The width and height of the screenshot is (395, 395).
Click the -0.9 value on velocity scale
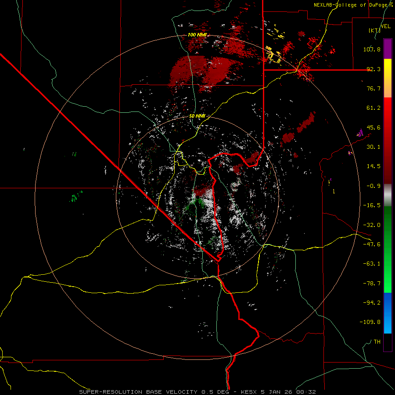tap(373, 186)
